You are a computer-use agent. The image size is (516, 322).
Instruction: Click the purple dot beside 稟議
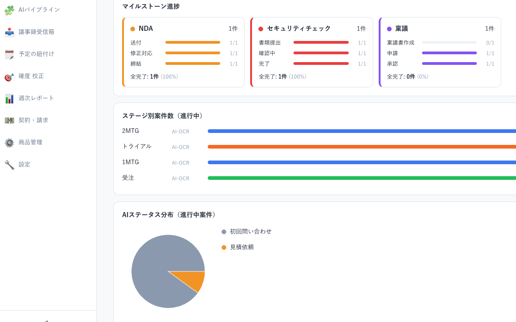pyautogui.click(x=389, y=29)
